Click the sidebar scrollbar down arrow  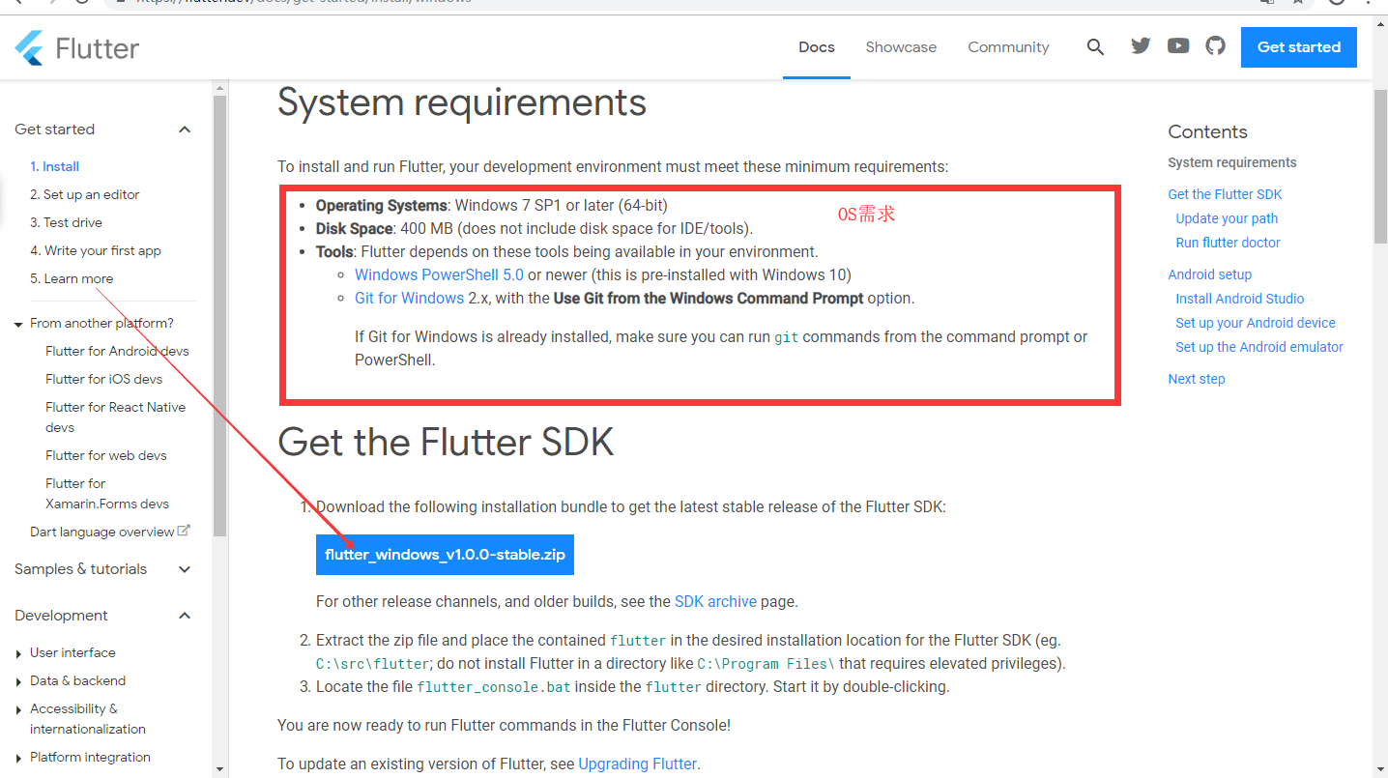220,769
